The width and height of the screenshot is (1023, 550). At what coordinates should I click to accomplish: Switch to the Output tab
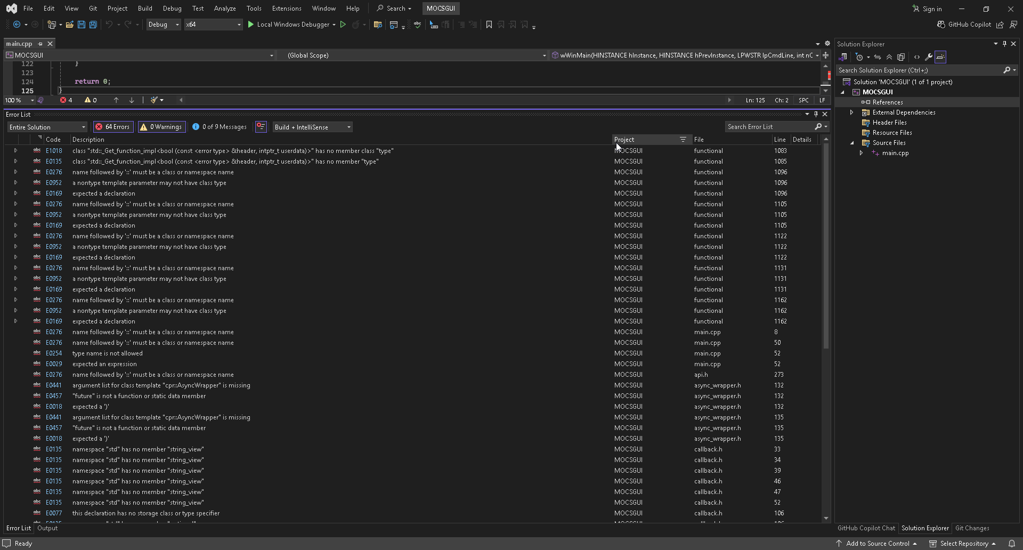[47, 528]
